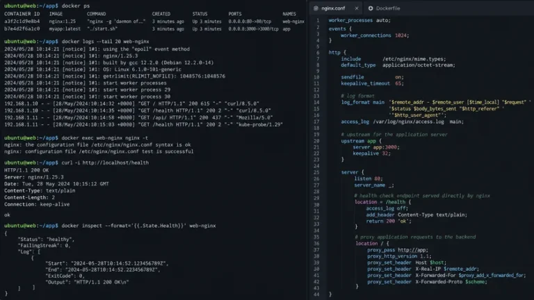Click the 'Date: Tue, 28 May 2024' header
This screenshot has height=300, width=534.
pyautogui.click(x=56, y=183)
